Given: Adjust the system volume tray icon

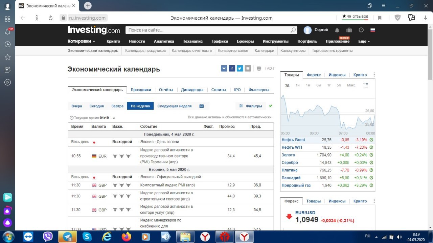Looking at the screenshot, I should click(399, 237).
